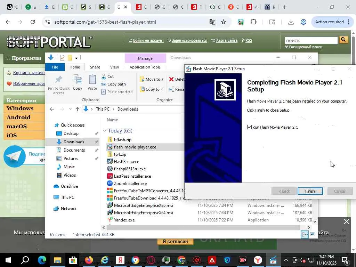Go up one folder level

(x=78, y=109)
